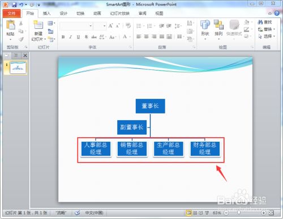Select the 人事部总经理 box
283x219 pixels.
tap(96, 148)
